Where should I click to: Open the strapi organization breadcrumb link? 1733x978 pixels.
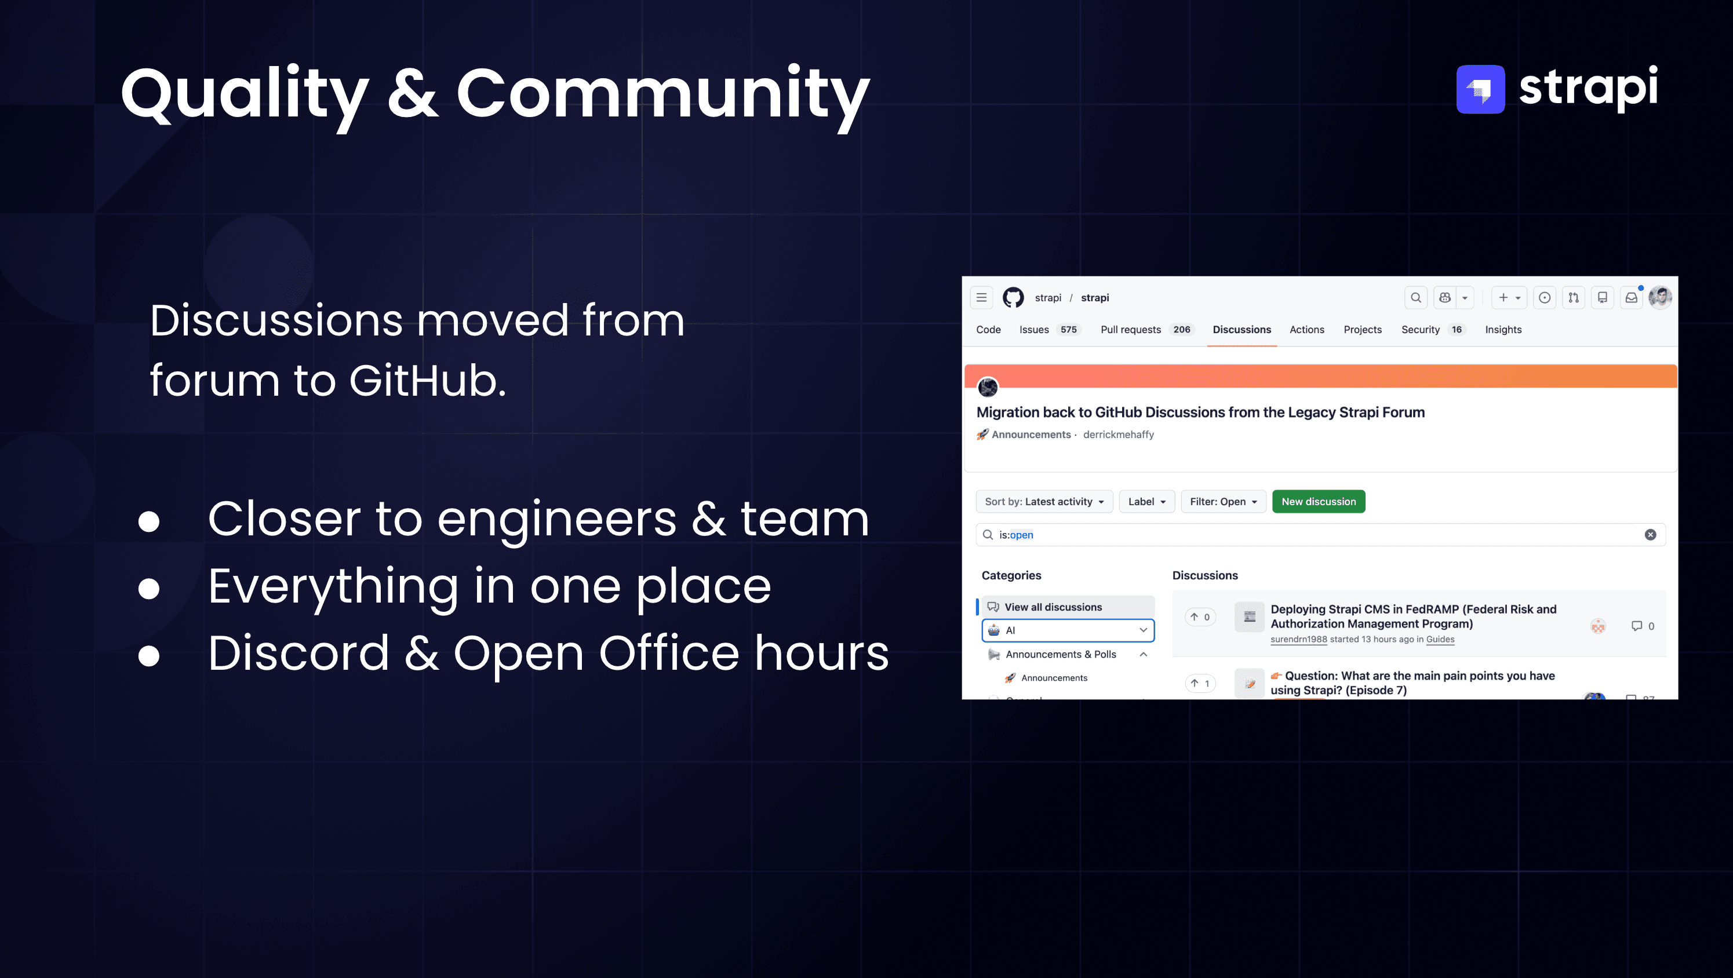pyautogui.click(x=1047, y=298)
